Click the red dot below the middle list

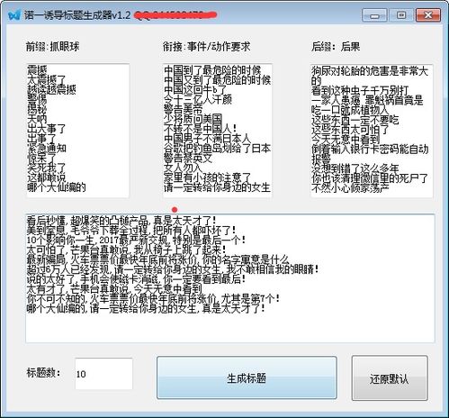tap(175, 209)
